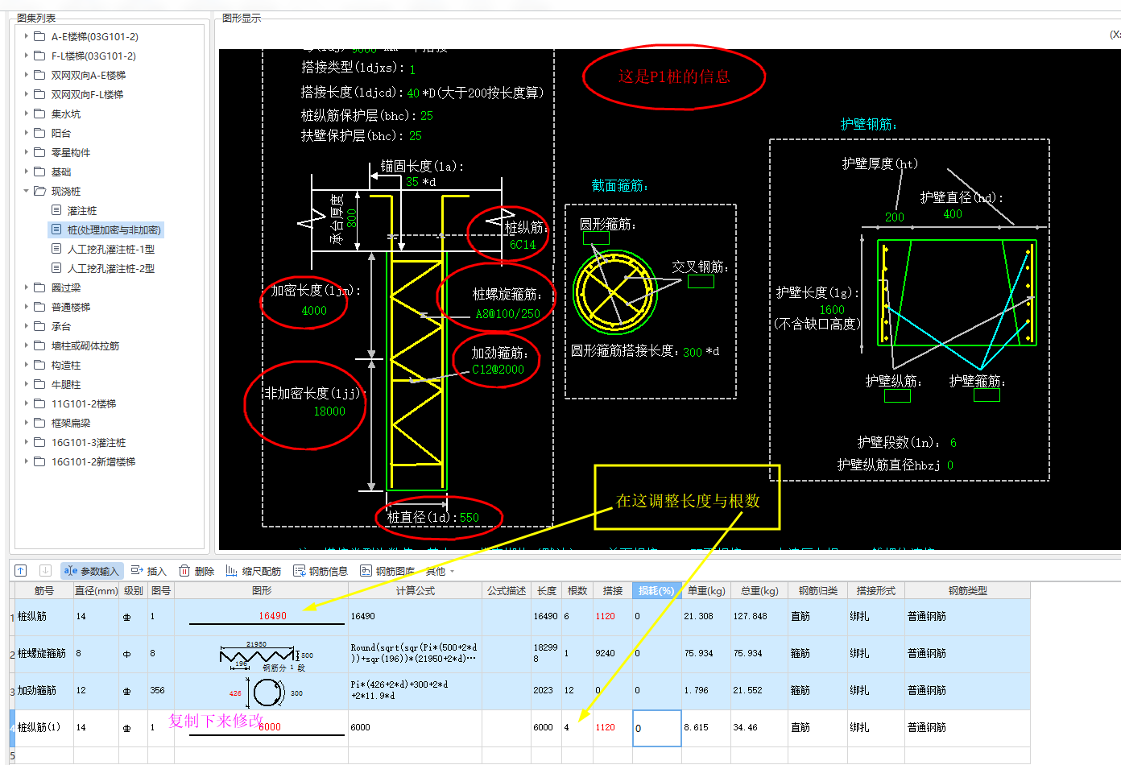Screen dimensions: 1121x765
Task: Select the 普通楼梯 folder
Action: (71, 307)
